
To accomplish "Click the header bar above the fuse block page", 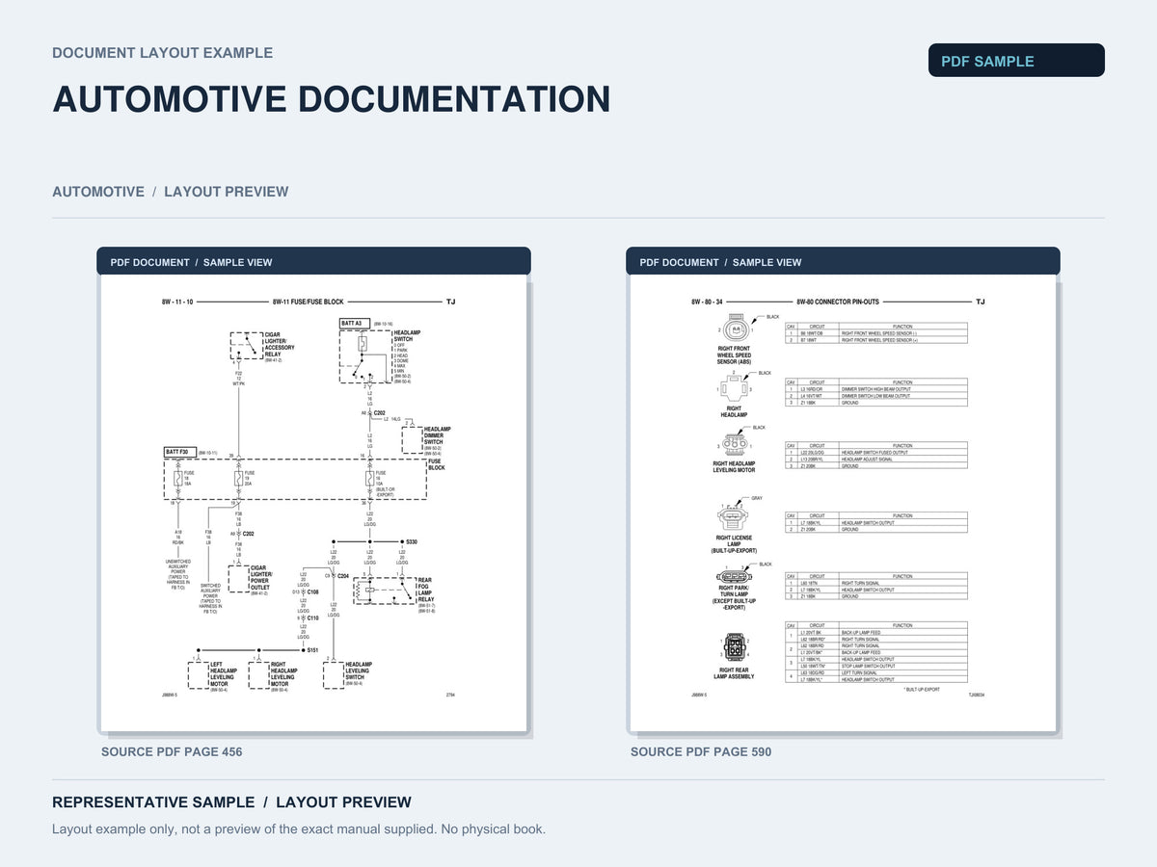I will [x=313, y=261].
